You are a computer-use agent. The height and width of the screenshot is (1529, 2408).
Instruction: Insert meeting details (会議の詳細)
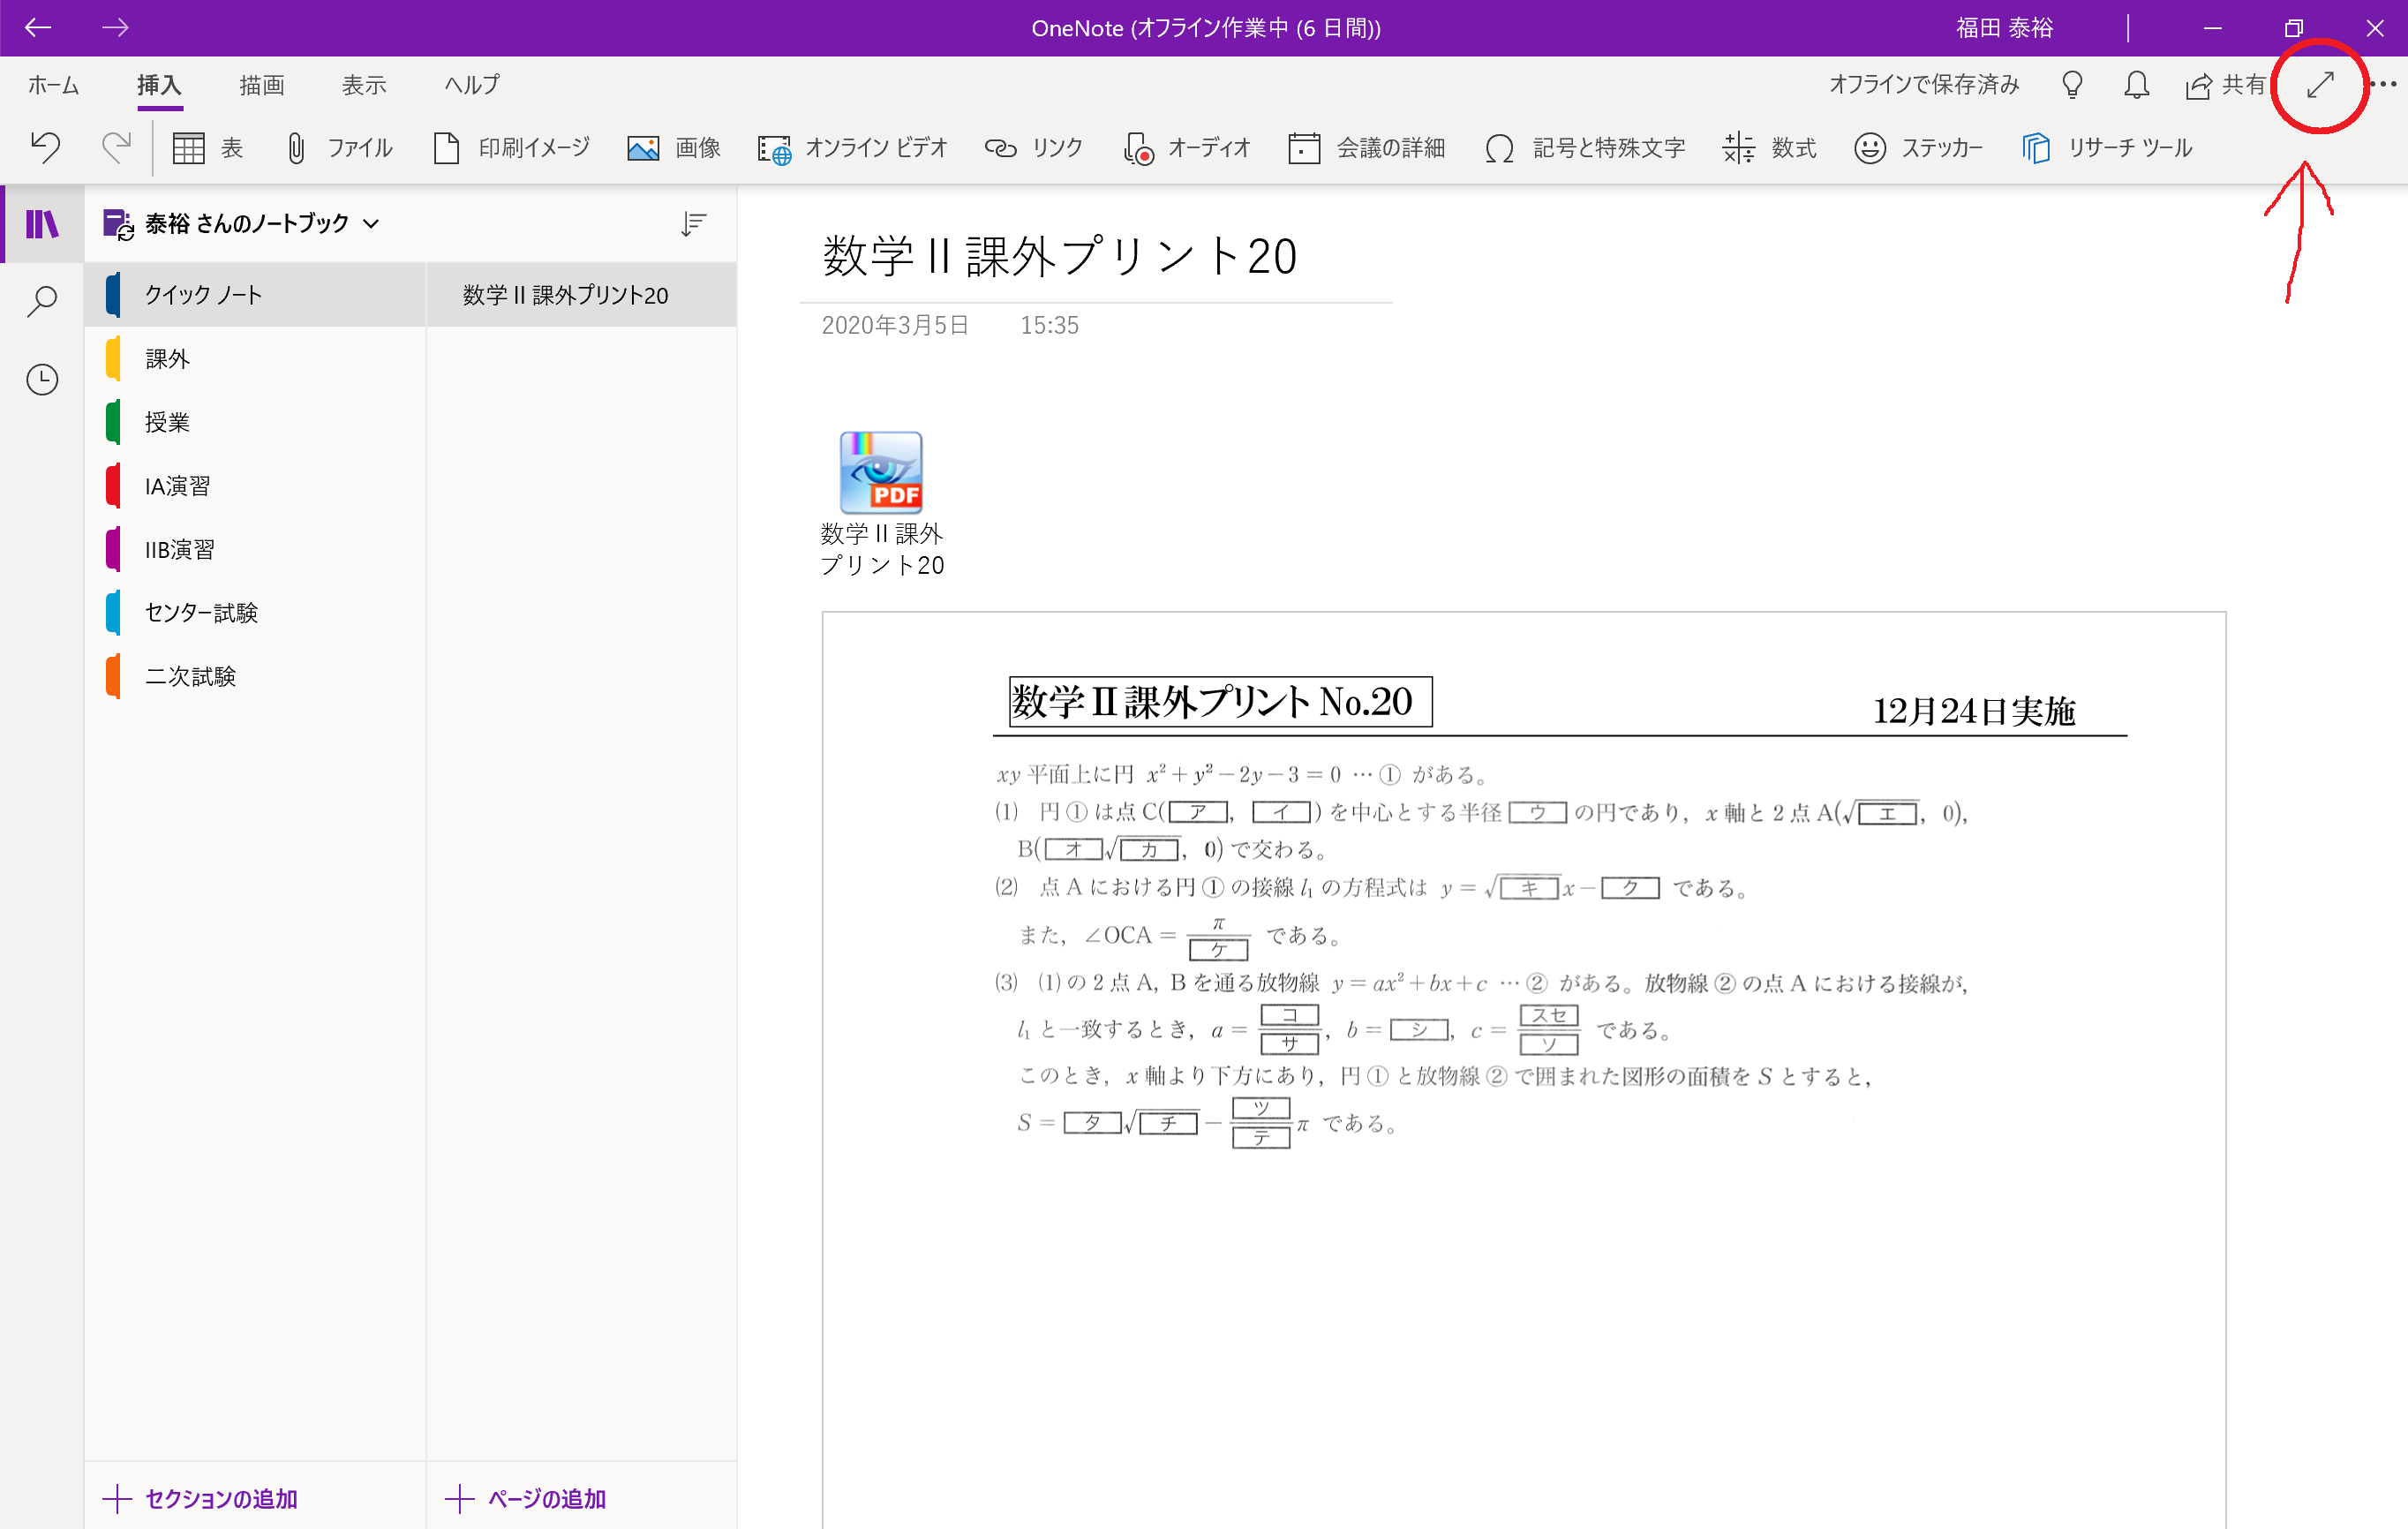click(1366, 148)
